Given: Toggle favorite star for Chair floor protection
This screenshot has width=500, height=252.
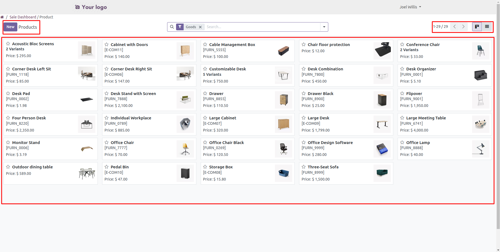Looking at the screenshot, I should tap(304, 44).
